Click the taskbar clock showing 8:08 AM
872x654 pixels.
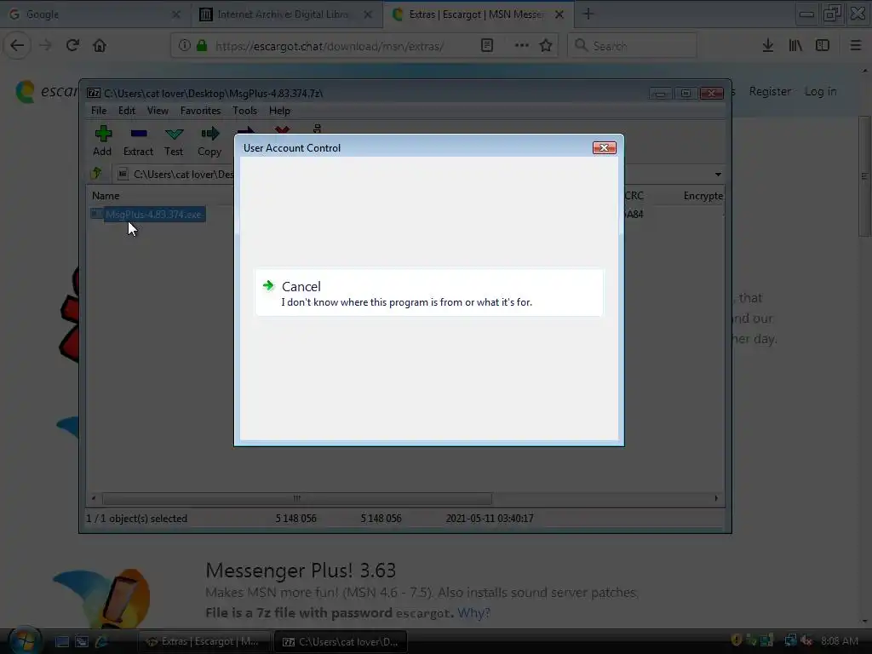click(839, 641)
